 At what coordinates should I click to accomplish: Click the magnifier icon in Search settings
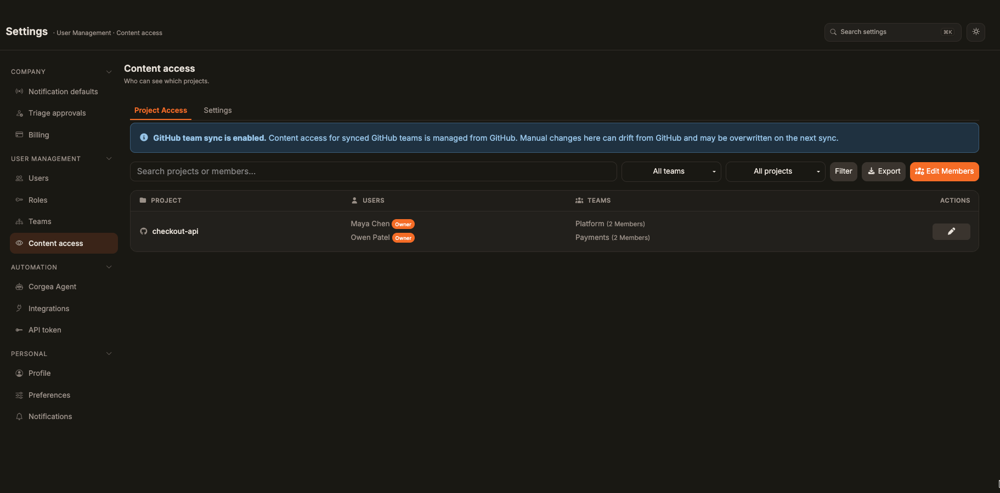[x=833, y=32]
